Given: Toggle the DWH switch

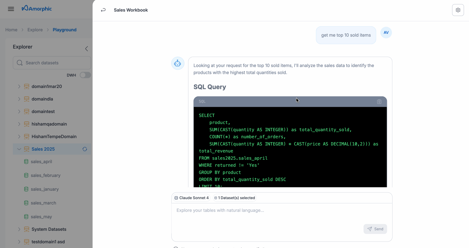Looking at the screenshot, I should point(85,75).
